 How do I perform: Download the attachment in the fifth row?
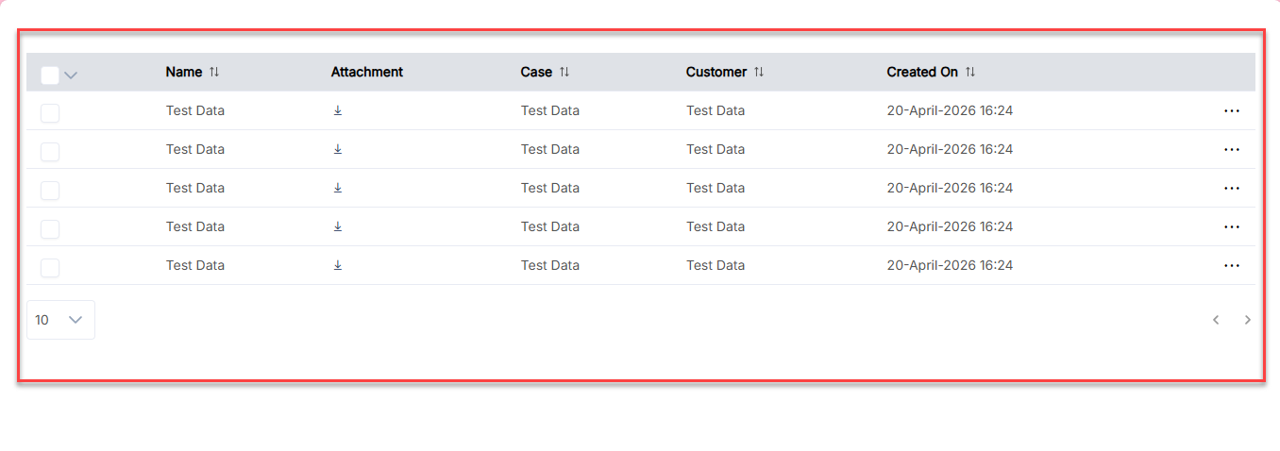(338, 265)
